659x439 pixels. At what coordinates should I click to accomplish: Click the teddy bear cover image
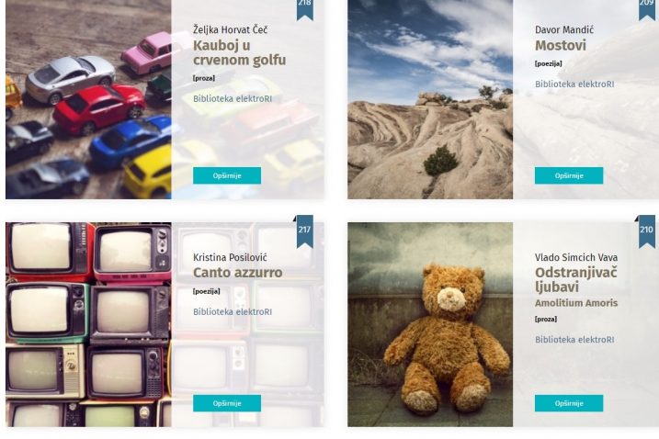(430, 324)
